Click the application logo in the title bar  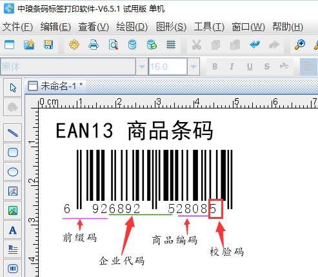coord(9,8)
